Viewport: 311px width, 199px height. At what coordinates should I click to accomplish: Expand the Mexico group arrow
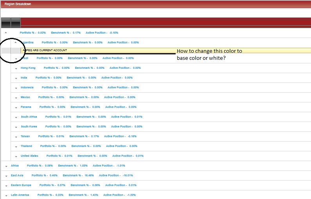(x=16, y=98)
